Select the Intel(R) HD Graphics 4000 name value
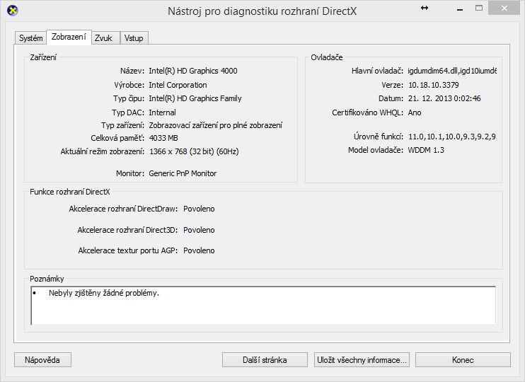 coord(193,71)
